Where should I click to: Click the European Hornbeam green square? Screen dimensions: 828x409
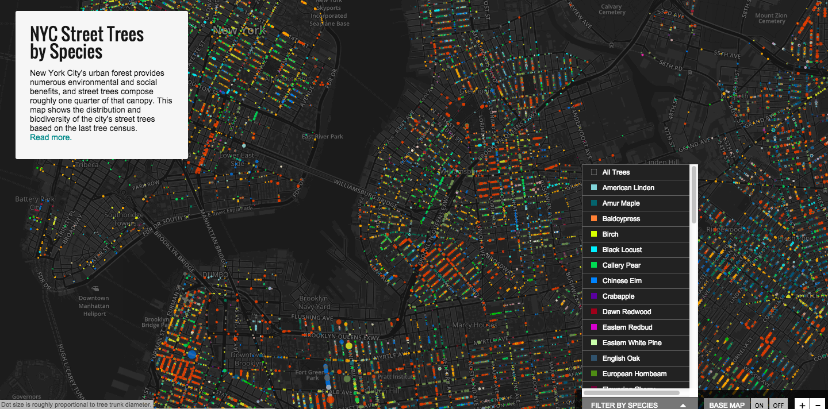pyautogui.click(x=594, y=374)
